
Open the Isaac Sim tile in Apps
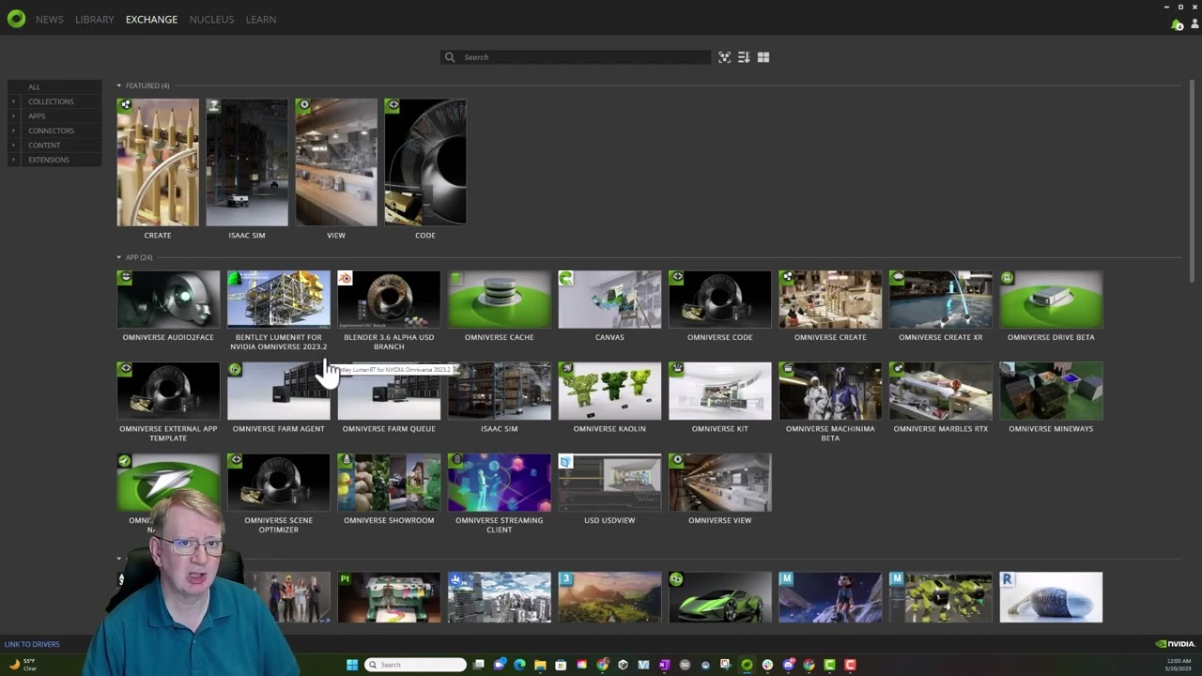tap(500, 397)
